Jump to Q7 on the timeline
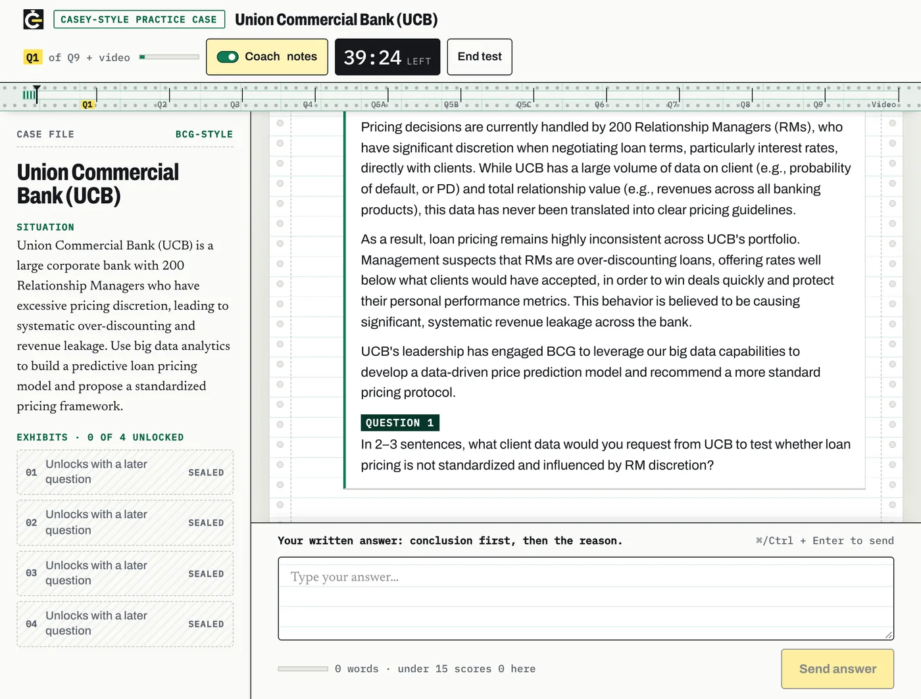Screen dimensions: 921x699 [x=672, y=105]
